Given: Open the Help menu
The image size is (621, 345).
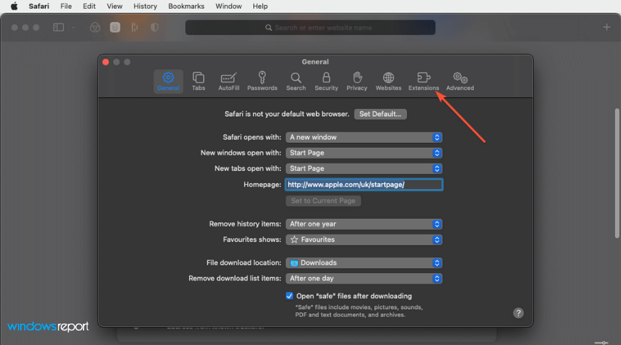Looking at the screenshot, I should (260, 6).
